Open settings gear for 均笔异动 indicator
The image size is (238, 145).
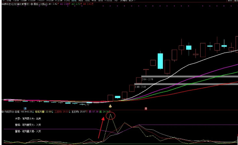click(x=2, y=112)
